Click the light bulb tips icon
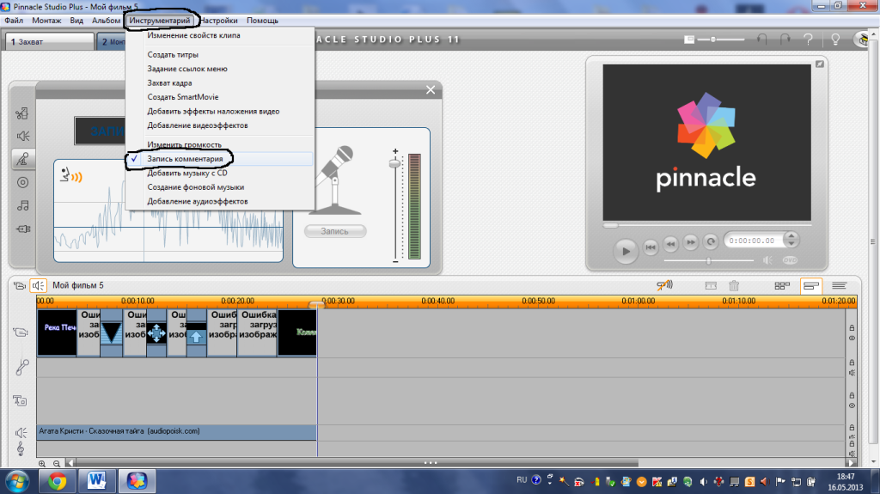Image resolution: width=880 pixels, height=494 pixels. click(835, 40)
